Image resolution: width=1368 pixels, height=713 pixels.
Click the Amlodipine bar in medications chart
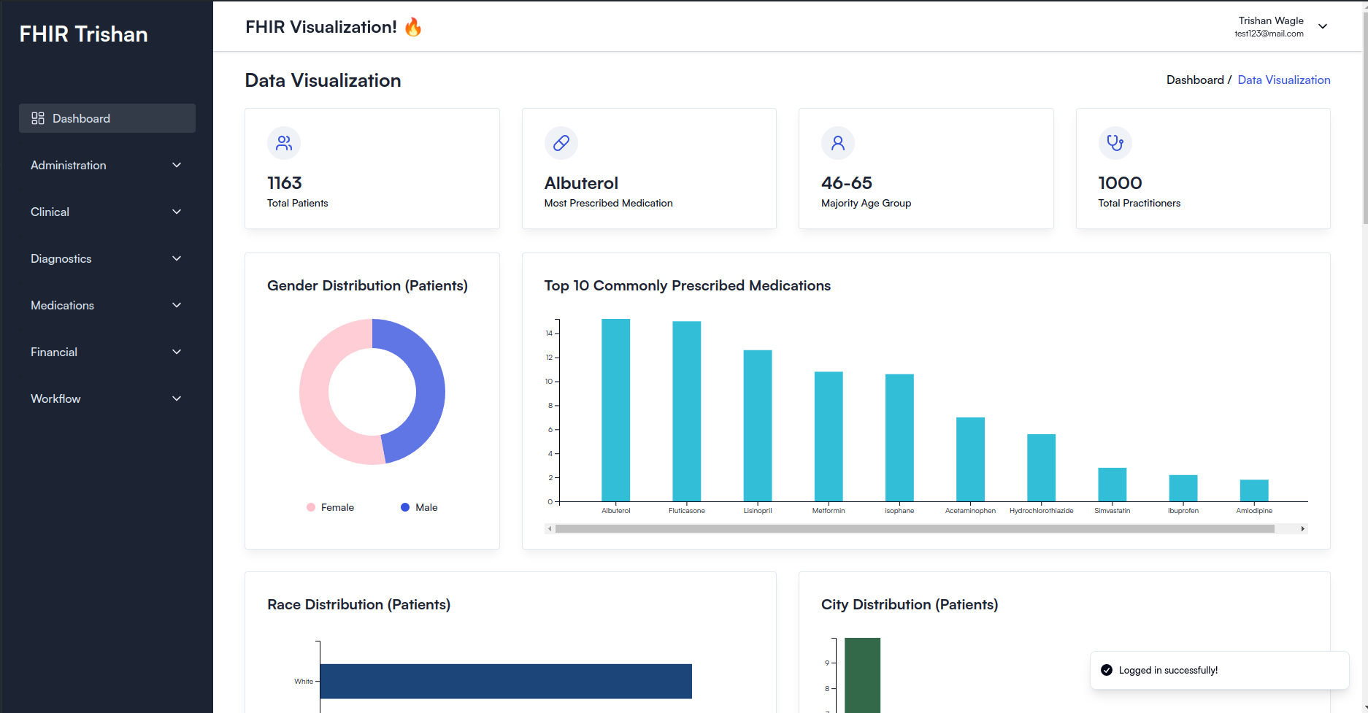pyautogui.click(x=1254, y=490)
